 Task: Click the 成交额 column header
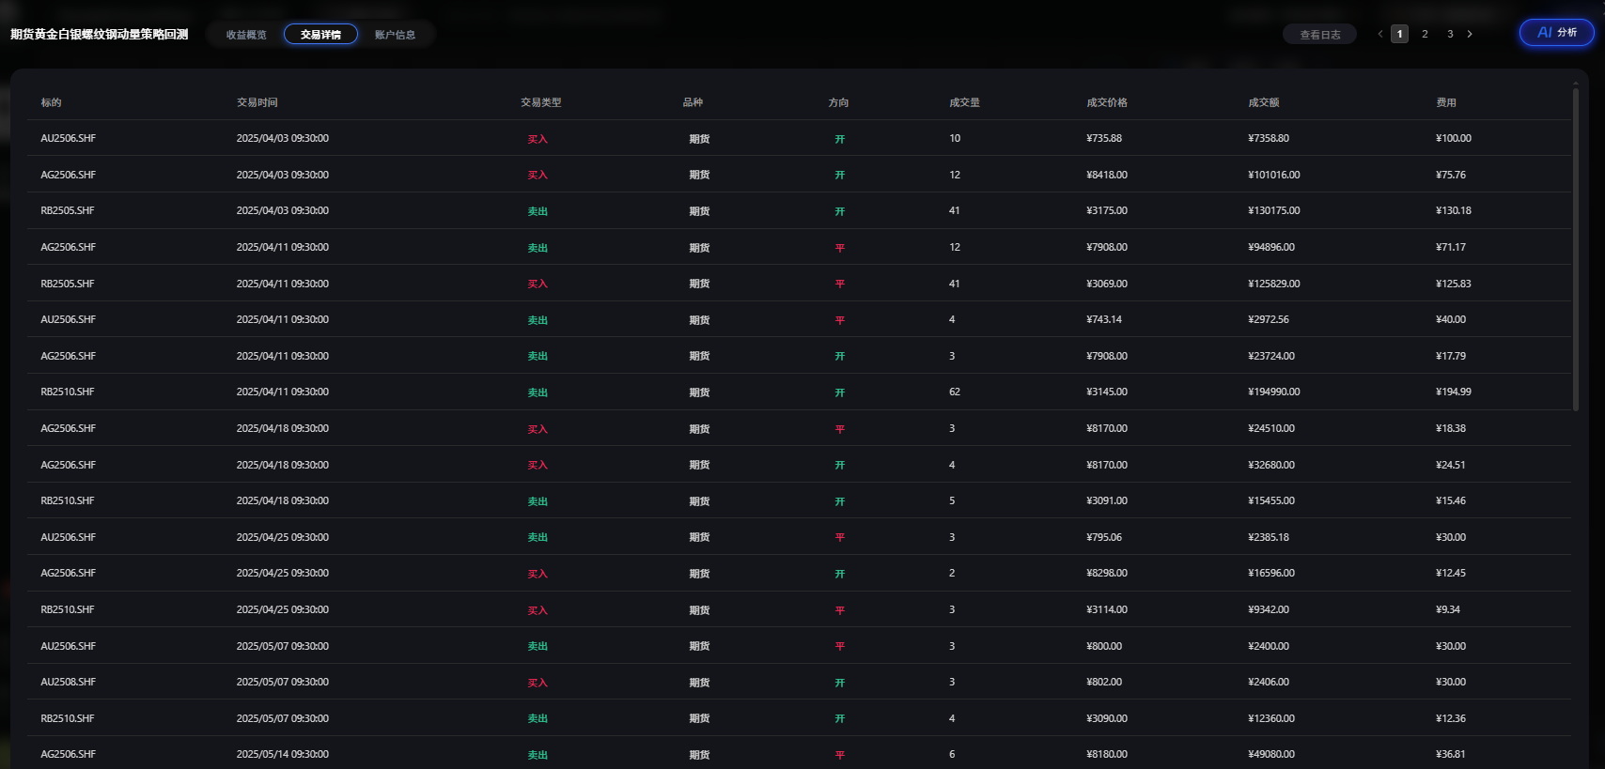pyautogui.click(x=1264, y=102)
